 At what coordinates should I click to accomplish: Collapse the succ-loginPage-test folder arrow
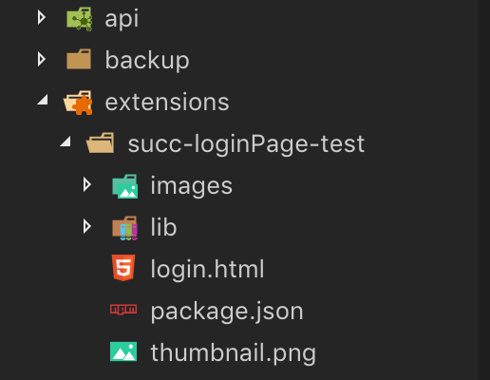coord(66,142)
